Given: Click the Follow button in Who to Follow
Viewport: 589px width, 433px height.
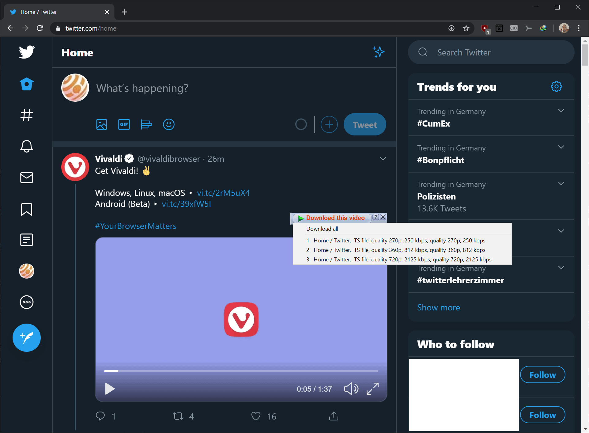Looking at the screenshot, I should (541, 375).
